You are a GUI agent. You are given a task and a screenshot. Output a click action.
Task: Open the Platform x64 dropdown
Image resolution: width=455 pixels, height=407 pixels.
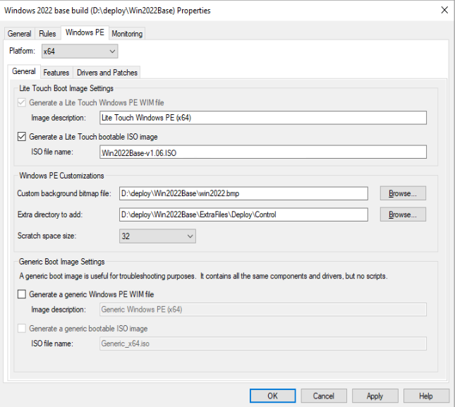(x=80, y=51)
